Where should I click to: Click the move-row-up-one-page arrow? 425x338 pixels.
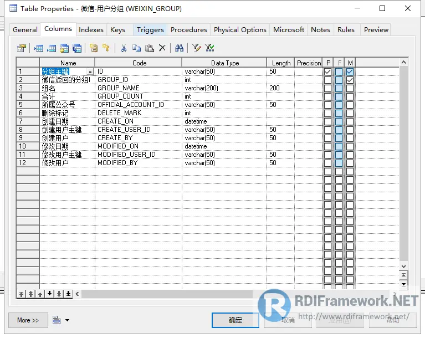point(31,294)
